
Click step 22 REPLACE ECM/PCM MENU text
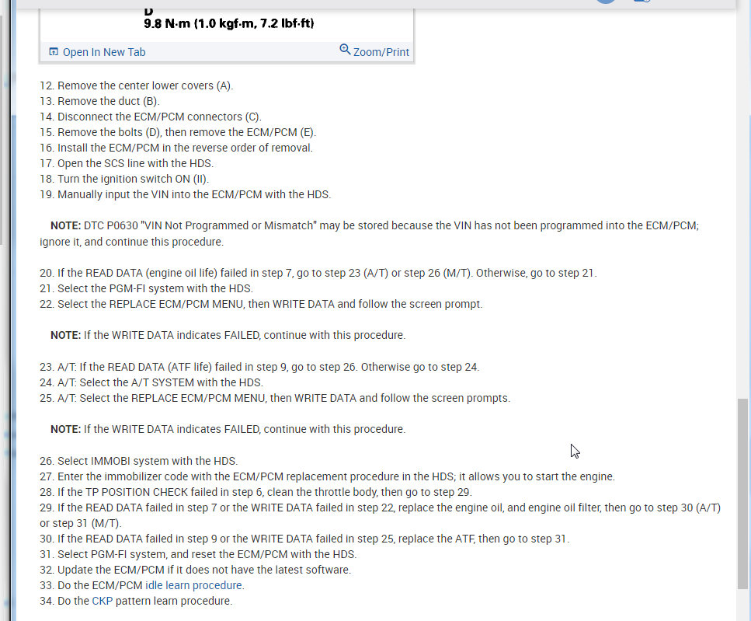[x=261, y=304]
